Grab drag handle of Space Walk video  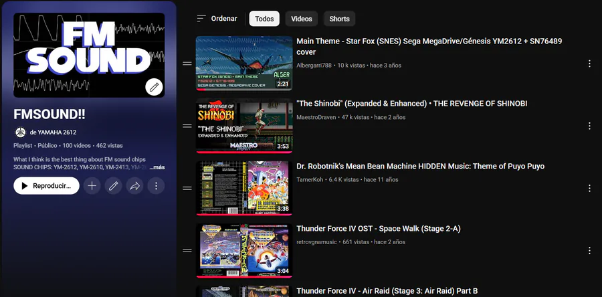coord(187,251)
